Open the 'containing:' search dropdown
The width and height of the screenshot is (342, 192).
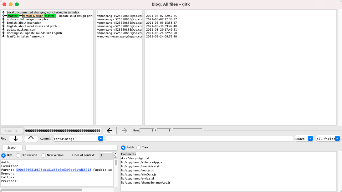[x=100, y=139]
